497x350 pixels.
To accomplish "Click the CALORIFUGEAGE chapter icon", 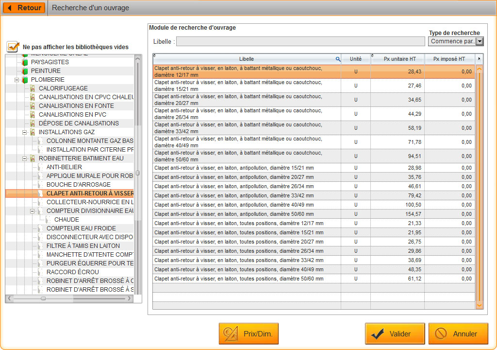I will tap(33, 88).
